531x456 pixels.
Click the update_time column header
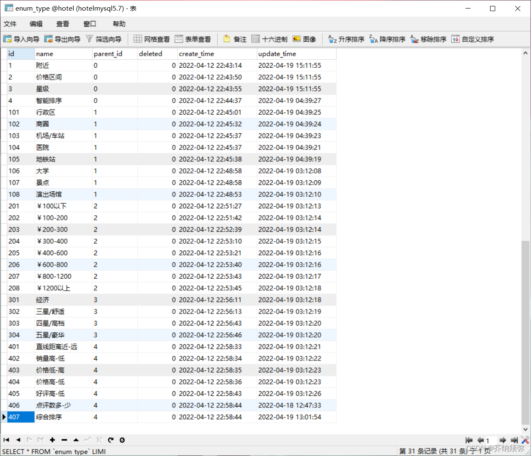coord(297,54)
